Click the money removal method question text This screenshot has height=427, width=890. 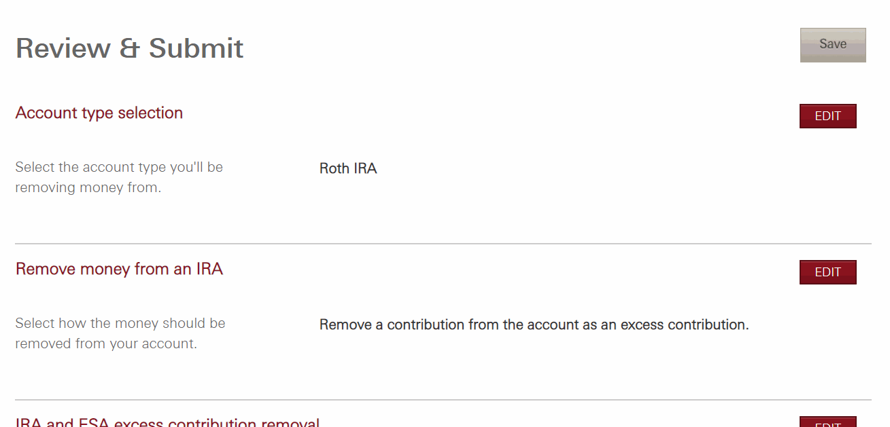click(120, 333)
